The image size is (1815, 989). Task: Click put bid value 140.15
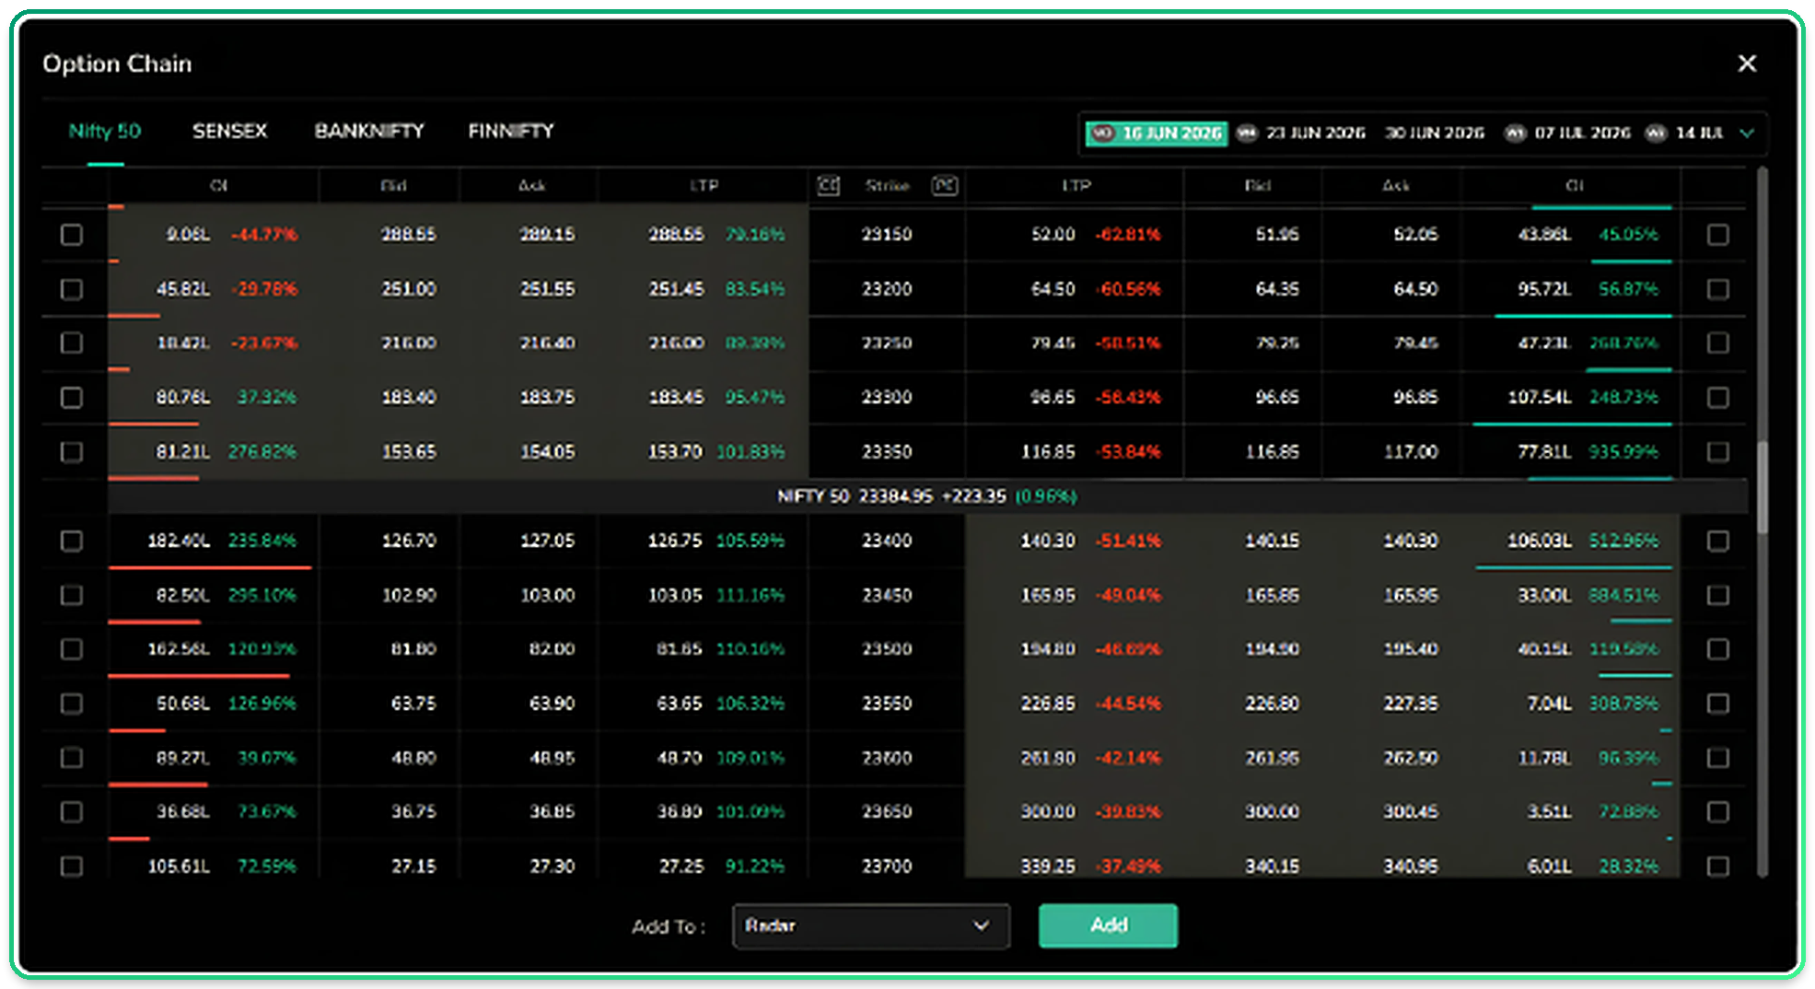click(1272, 541)
